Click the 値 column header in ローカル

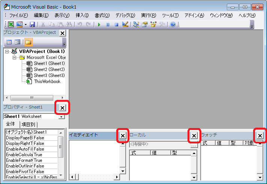pos(160,152)
